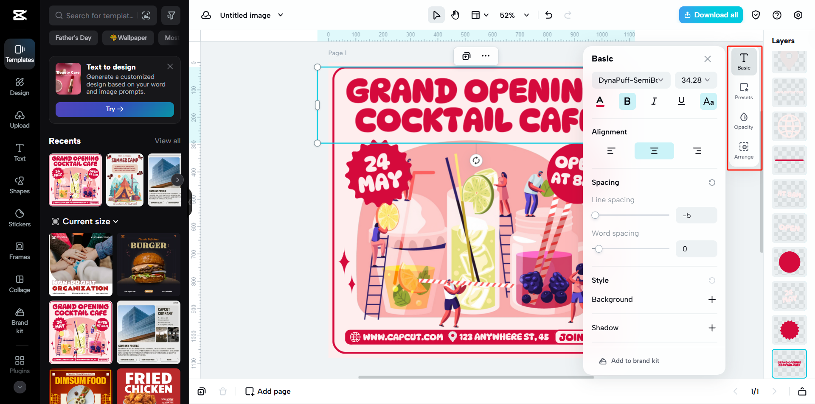This screenshot has width=815, height=404.
Task: Open the DynaPuff font family dropdown
Action: (x=631, y=80)
